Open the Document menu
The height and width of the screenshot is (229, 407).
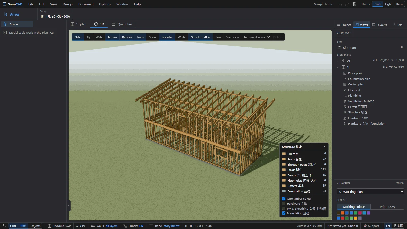pos(86,4)
